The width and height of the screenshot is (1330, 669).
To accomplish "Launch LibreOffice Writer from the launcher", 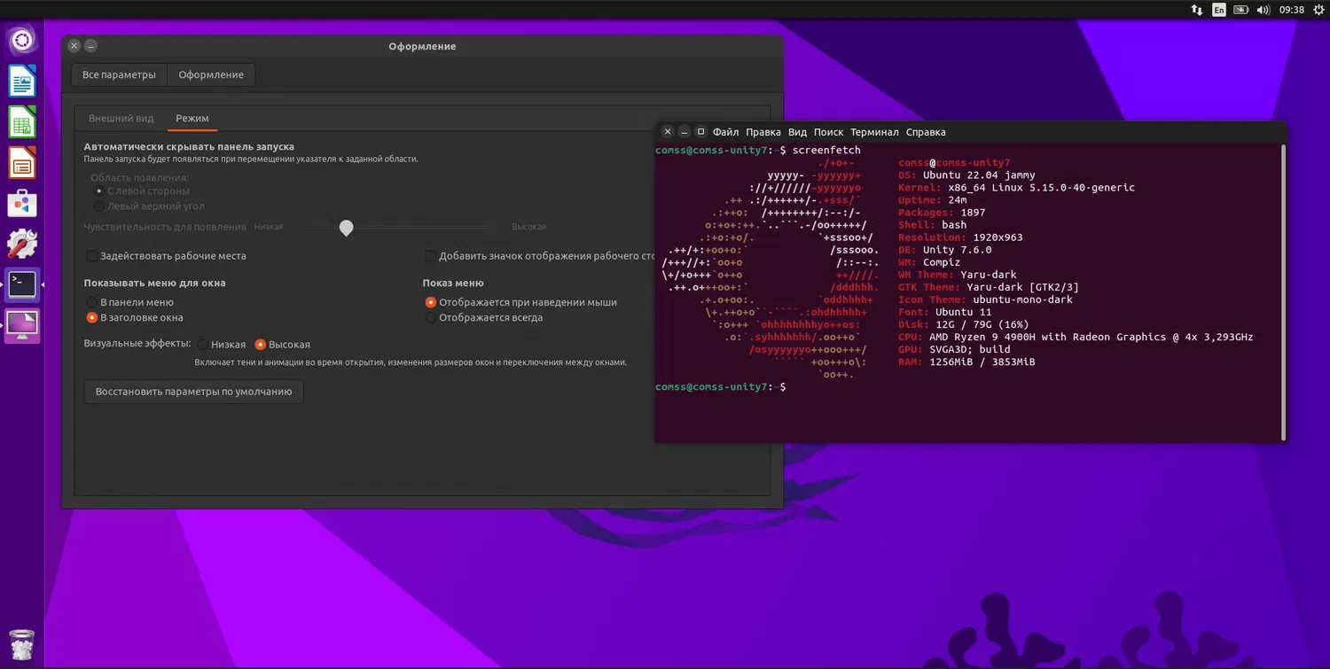I will pyautogui.click(x=22, y=81).
